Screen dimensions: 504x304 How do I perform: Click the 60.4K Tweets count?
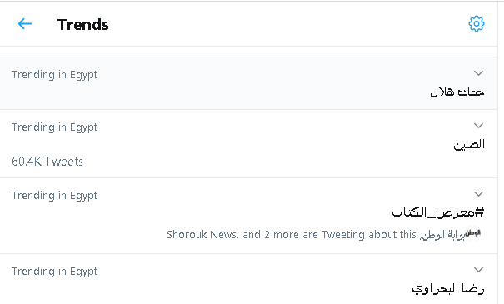pos(47,162)
